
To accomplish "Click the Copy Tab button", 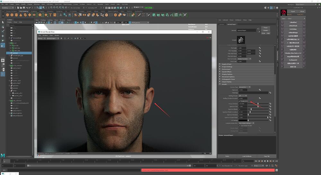I will coord(266,156).
